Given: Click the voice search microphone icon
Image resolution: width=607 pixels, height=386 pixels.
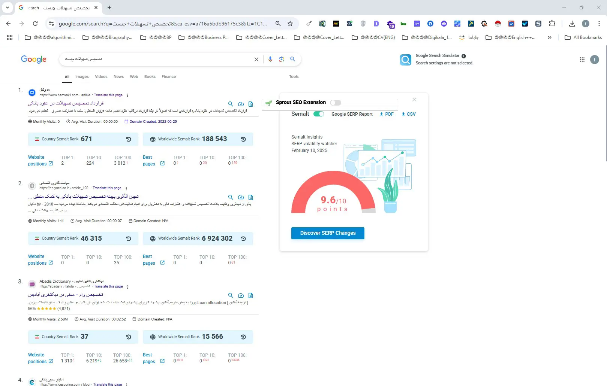Looking at the screenshot, I should click(x=270, y=59).
